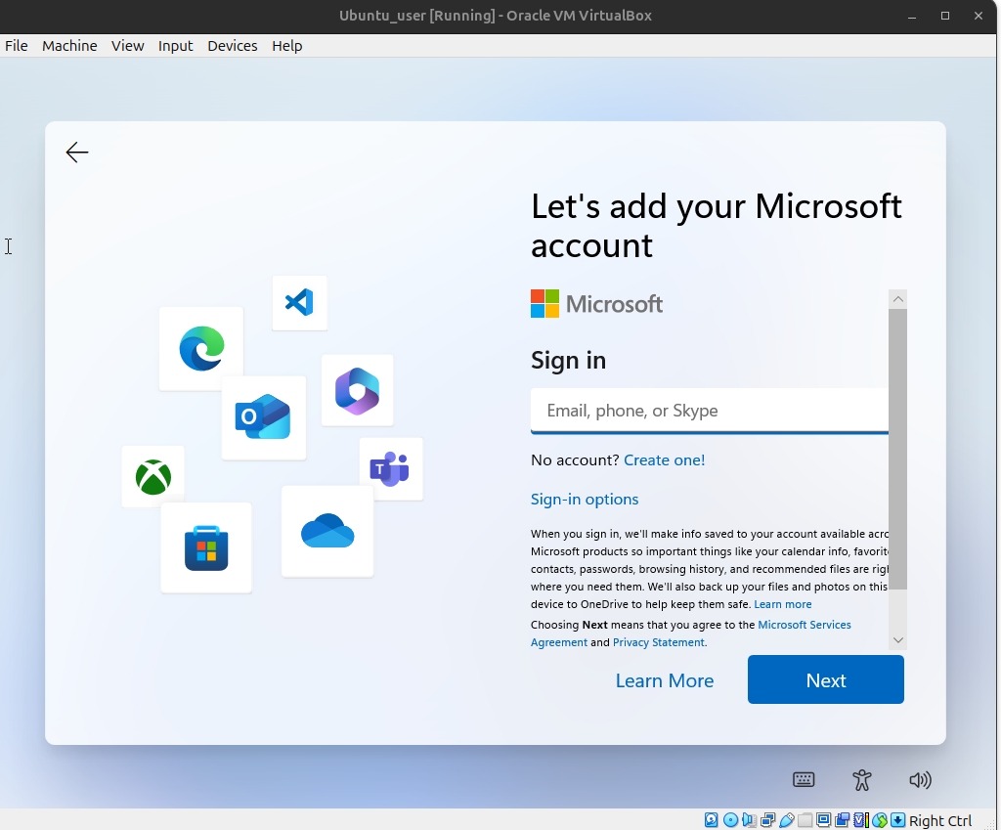
Task: Go back using the back arrow
Action: point(76,153)
